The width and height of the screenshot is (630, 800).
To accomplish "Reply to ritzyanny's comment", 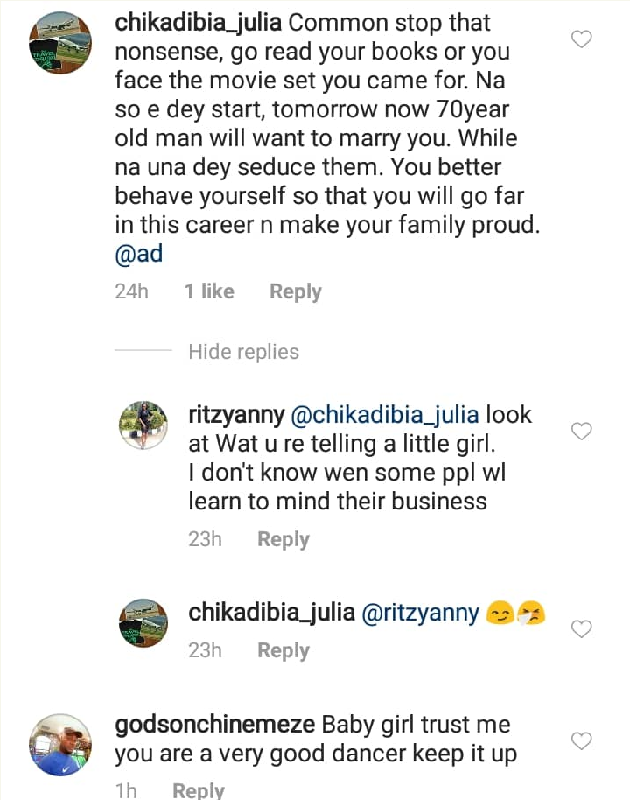I will [283, 539].
